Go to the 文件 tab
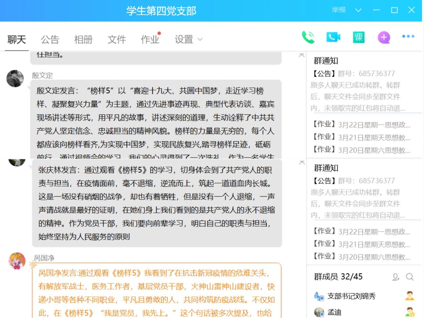The image size is (424, 318). [117, 39]
